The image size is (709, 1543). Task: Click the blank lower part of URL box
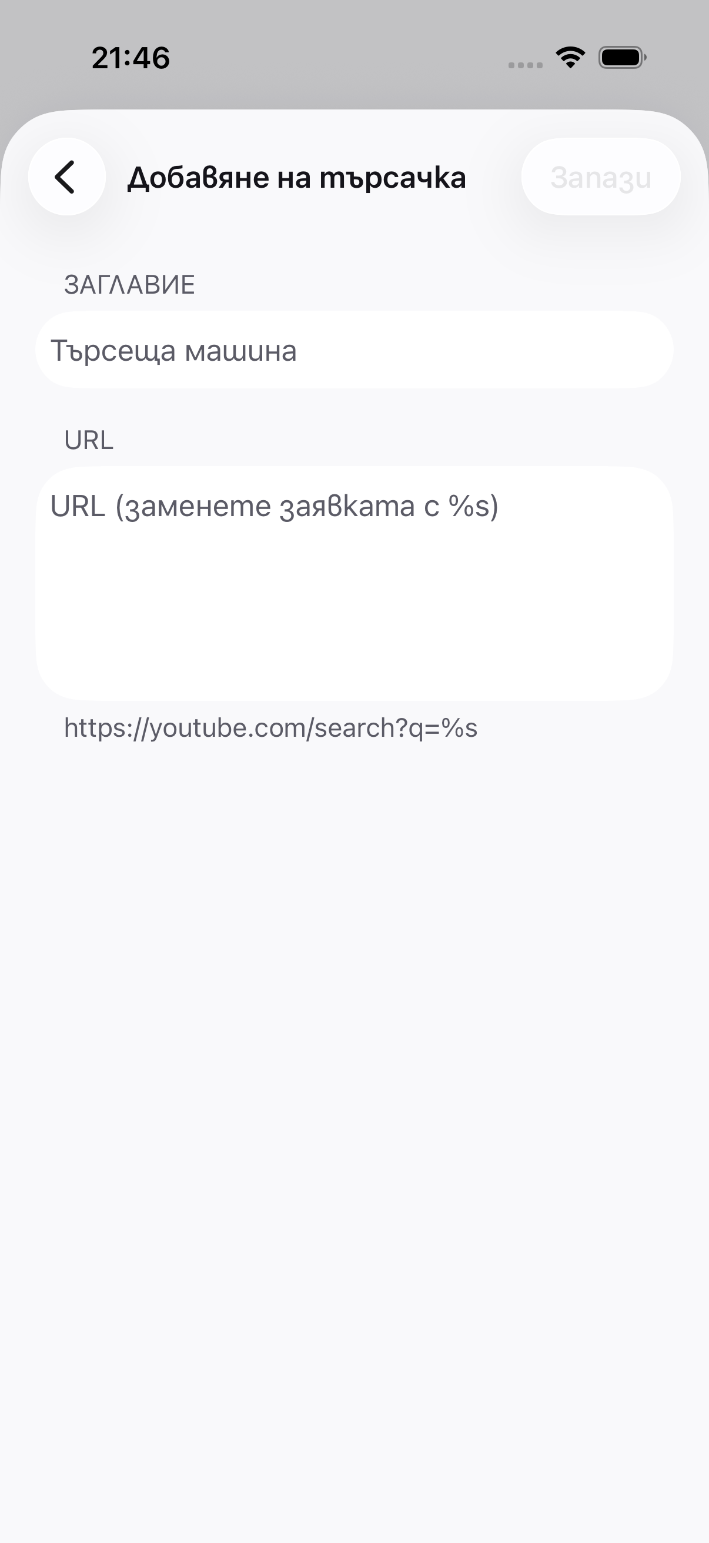tap(354, 635)
